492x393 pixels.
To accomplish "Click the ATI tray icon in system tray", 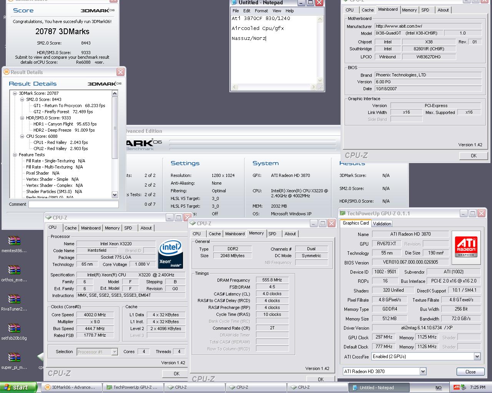I will pyautogui.click(x=456, y=387).
